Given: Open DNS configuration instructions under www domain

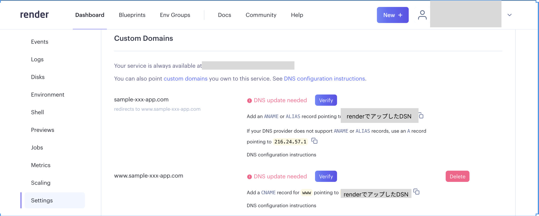Looking at the screenshot, I should 281,205.
